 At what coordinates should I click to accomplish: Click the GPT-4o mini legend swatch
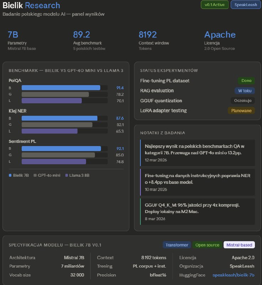[x=35, y=175]
